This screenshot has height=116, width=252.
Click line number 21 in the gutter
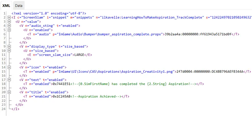[x=4, y=96]
